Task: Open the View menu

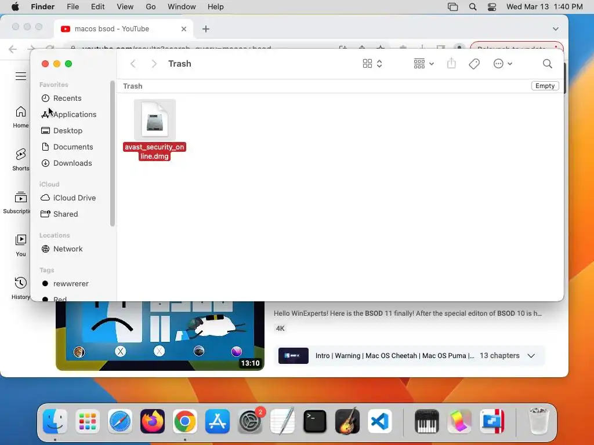Action: click(x=125, y=7)
